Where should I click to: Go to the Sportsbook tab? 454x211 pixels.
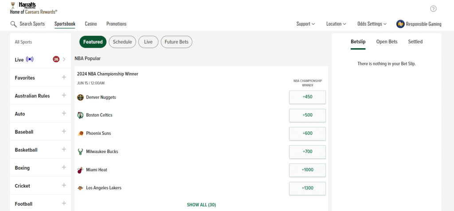pyautogui.click(x=65, y=24)
